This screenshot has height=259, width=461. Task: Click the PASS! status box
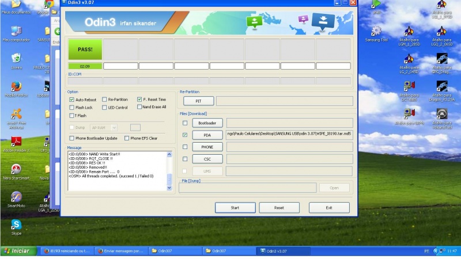click(85, 49)
